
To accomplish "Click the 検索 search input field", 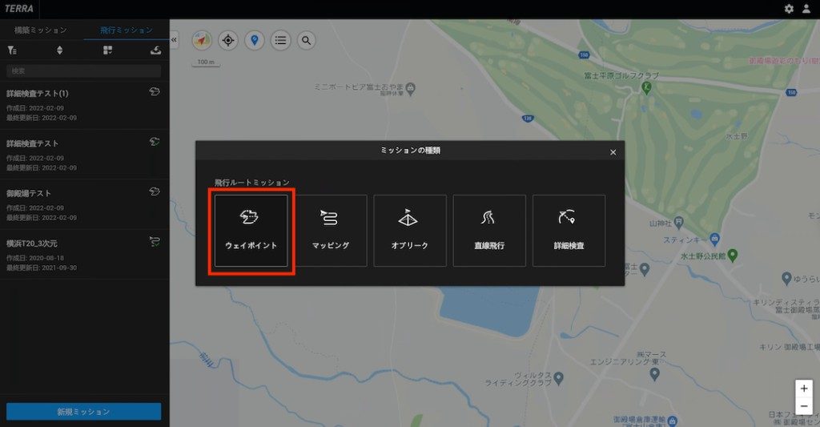I will pyautogui.click(x=83, y=71).
